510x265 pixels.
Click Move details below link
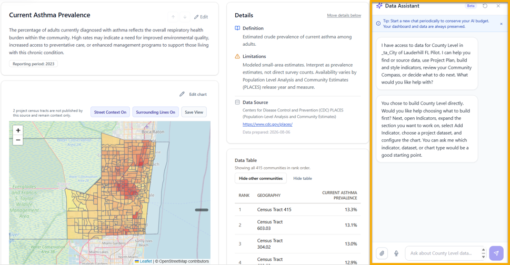pos(344,15)
